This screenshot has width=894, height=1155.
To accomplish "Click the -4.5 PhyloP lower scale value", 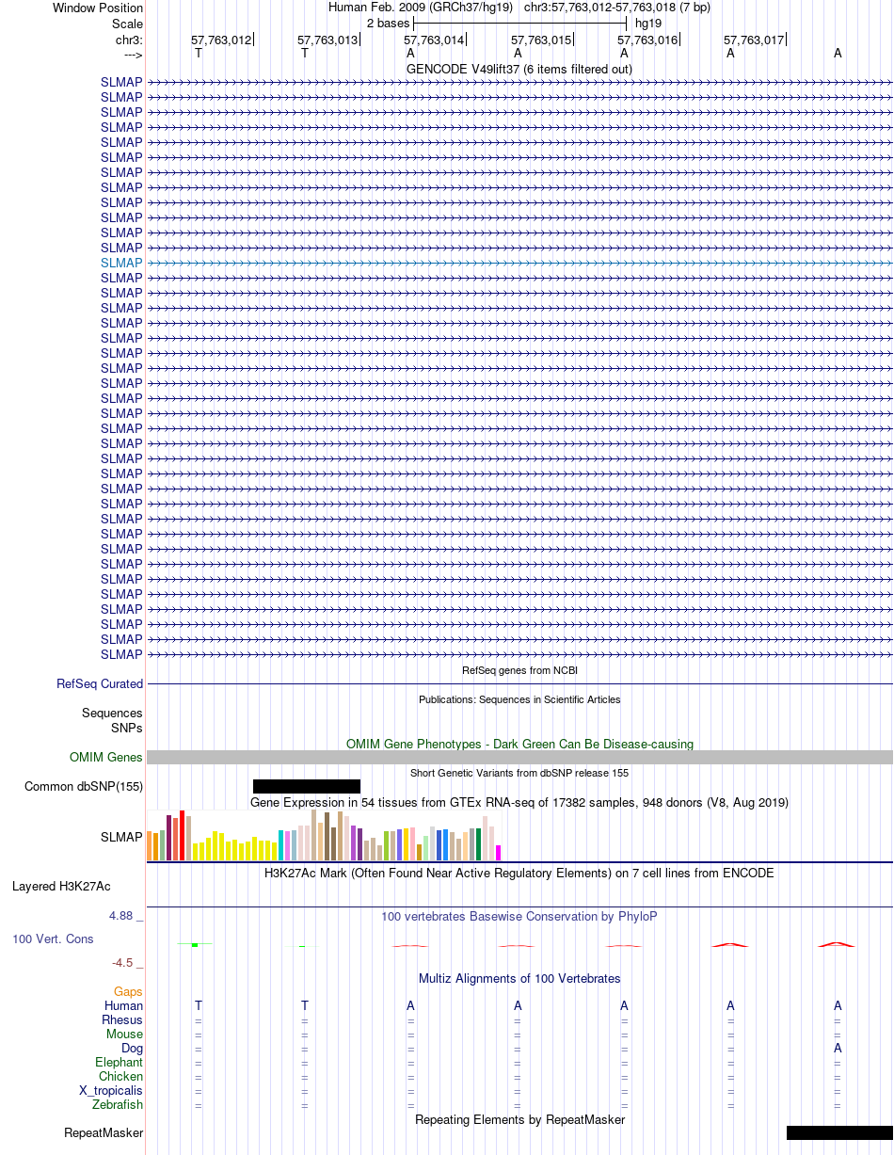I will click(128, 962).
